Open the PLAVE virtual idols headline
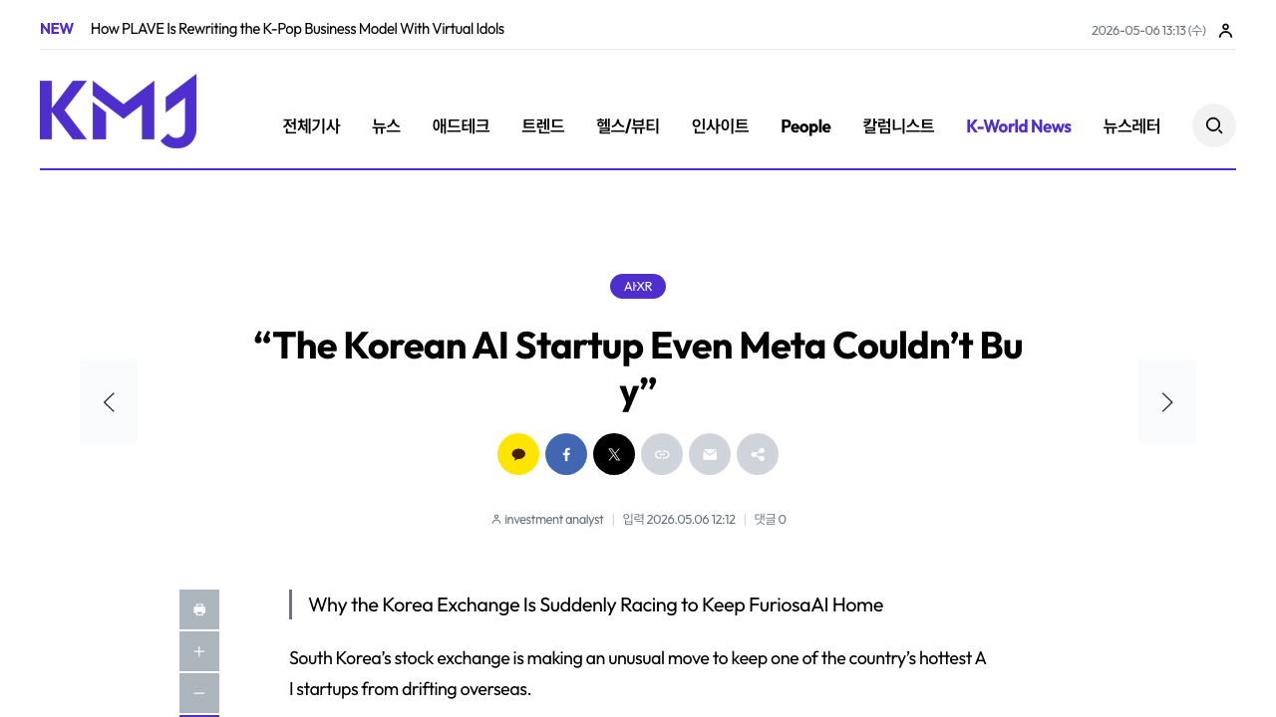Image resolution: width=1276 pixels, height=717 pixels. click(x=297, y=29)
